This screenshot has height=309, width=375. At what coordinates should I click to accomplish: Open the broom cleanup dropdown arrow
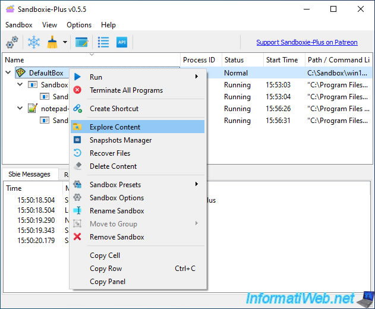pyautogui.click(x=65, y=43)
